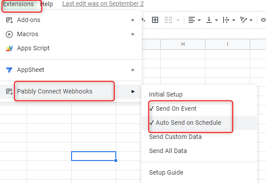The image size is (266, 183).
Task: Open the Help menu
Action: (46, 4)
